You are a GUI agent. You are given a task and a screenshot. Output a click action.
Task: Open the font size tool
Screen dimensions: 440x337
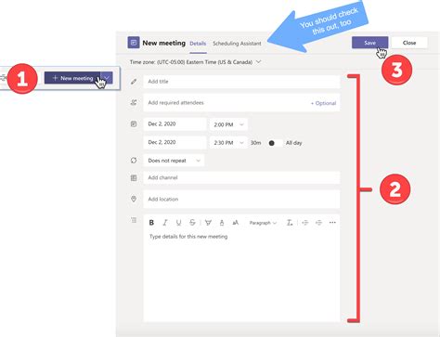236,223
